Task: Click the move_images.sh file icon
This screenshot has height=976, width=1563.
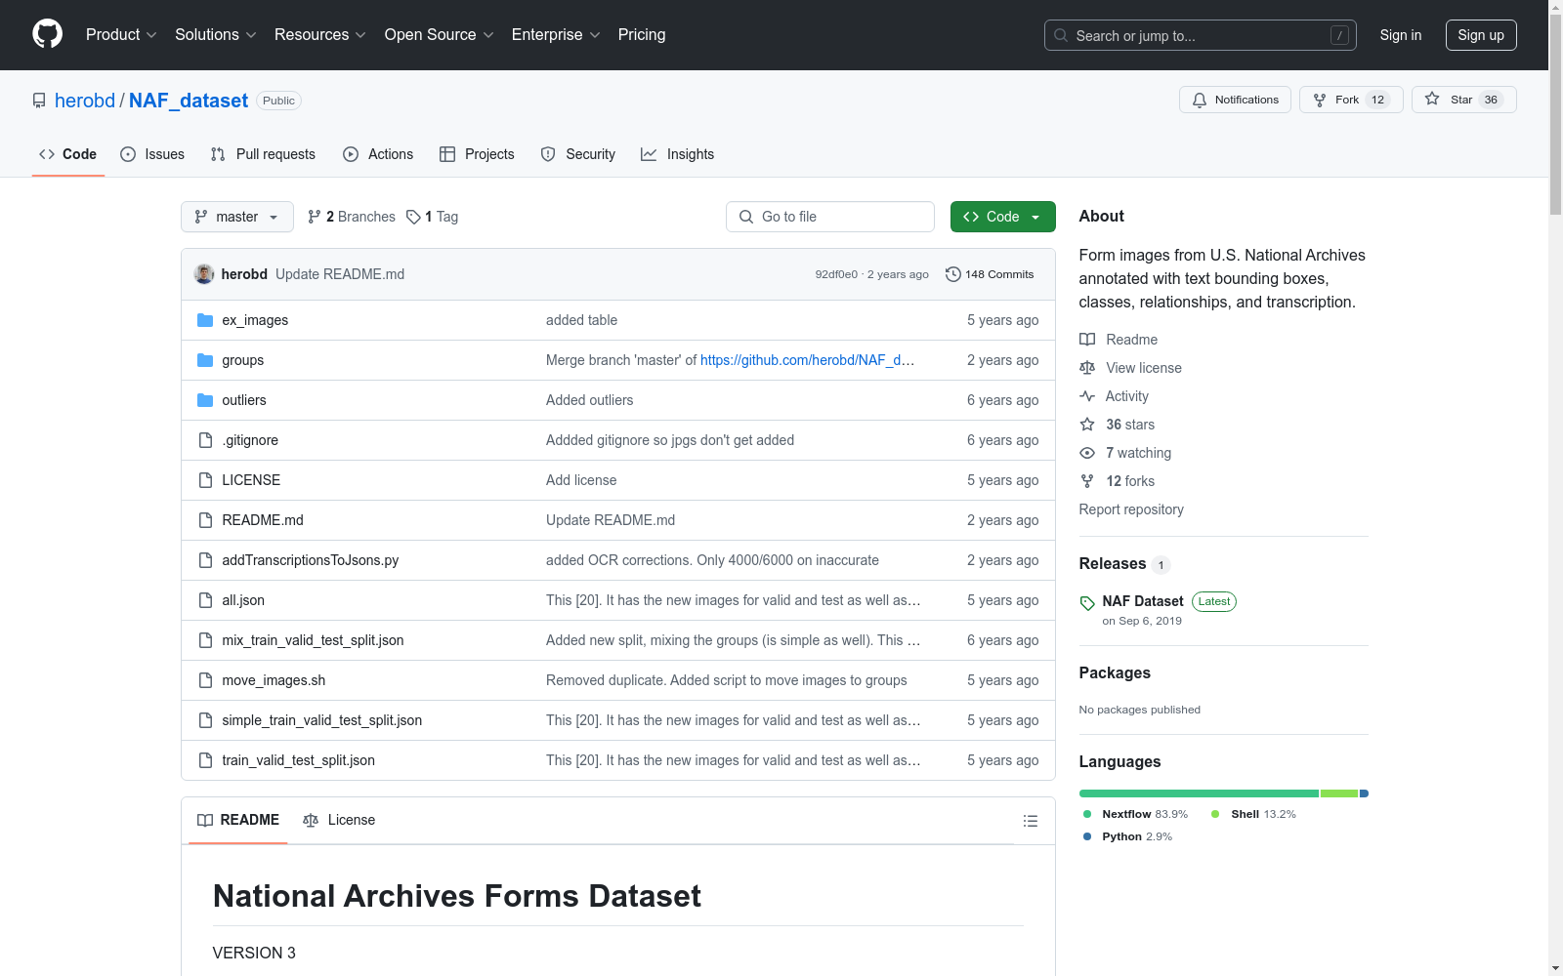Action: pos(205,680)
